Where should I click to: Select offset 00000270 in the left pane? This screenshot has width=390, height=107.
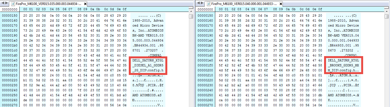pyautogui.click(x=10, y=105)
